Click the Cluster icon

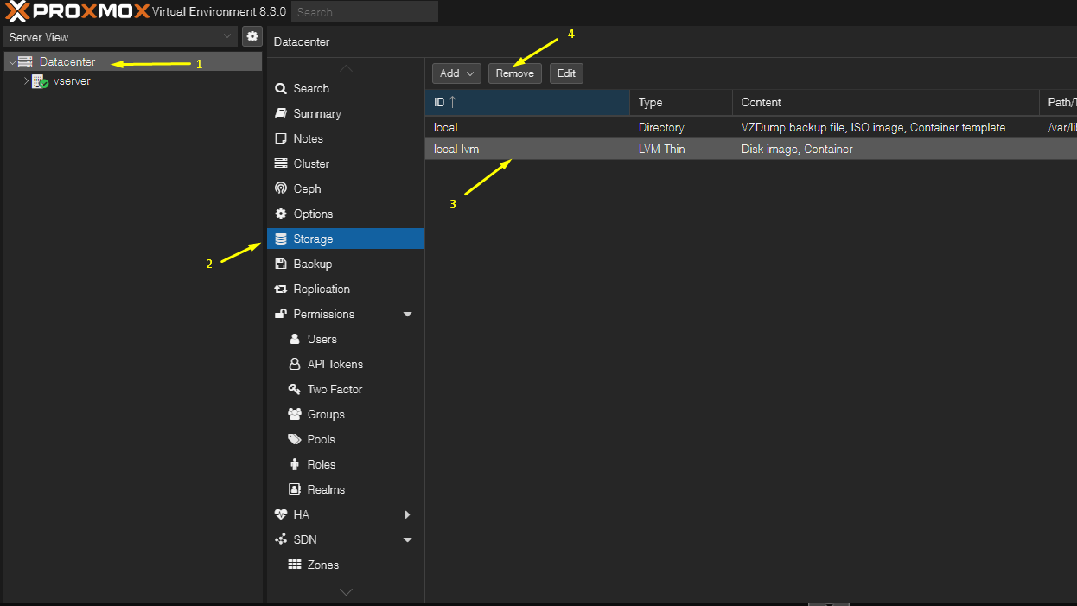[283, 163]
